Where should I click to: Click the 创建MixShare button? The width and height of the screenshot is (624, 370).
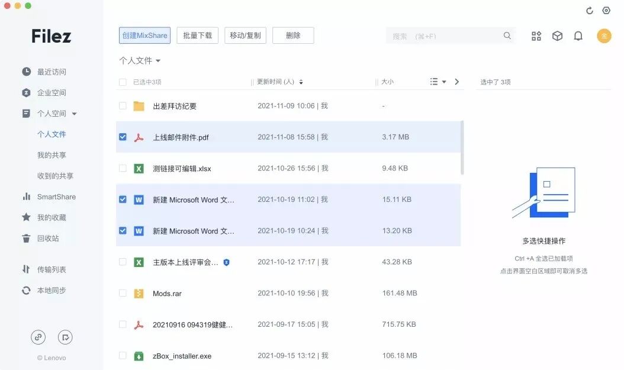(144, 36)
